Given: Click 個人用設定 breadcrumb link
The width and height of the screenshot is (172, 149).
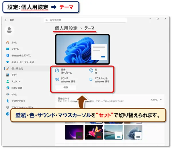Looking at the screenshot, I should point(66,28).
